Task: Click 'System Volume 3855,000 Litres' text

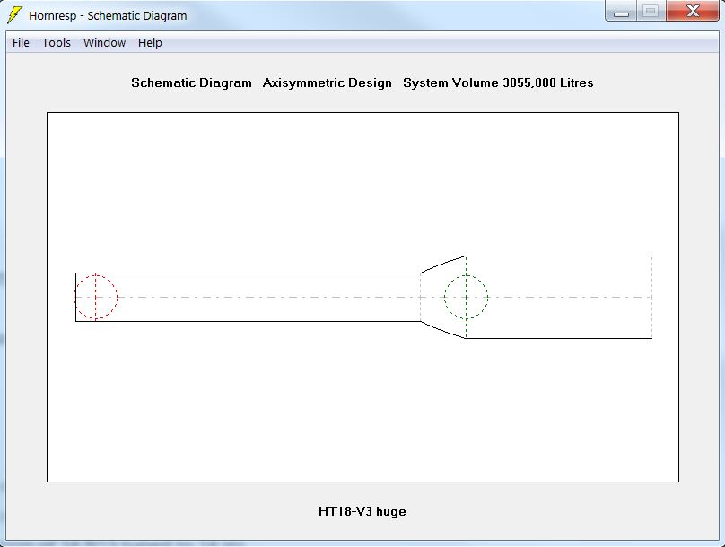Action: click(x=498, y=82)
